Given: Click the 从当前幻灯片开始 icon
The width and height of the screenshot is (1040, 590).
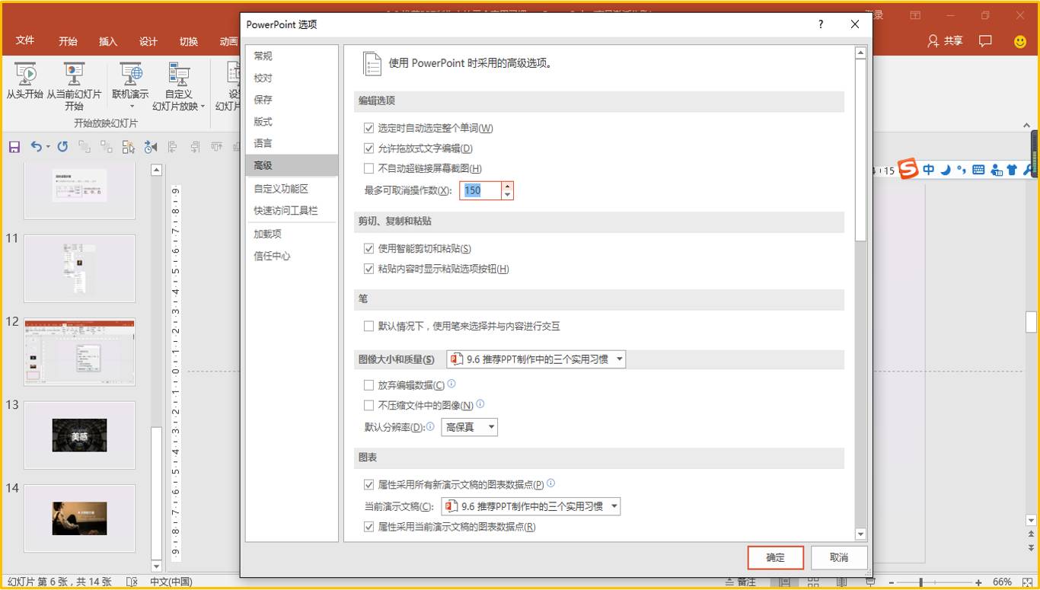Looking at the screenshot, I should (x=74, y=74).
